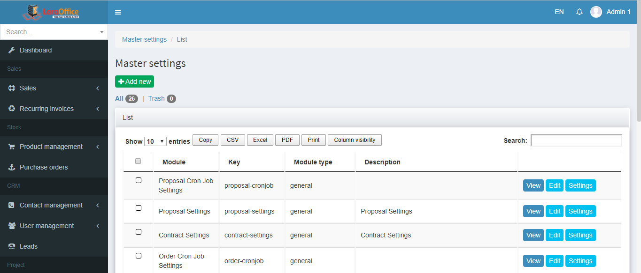Image resolution: width=641 pixels, height=273 pixels.
Task: Open the Show entries count dropdown
Action: click(155, 141)
